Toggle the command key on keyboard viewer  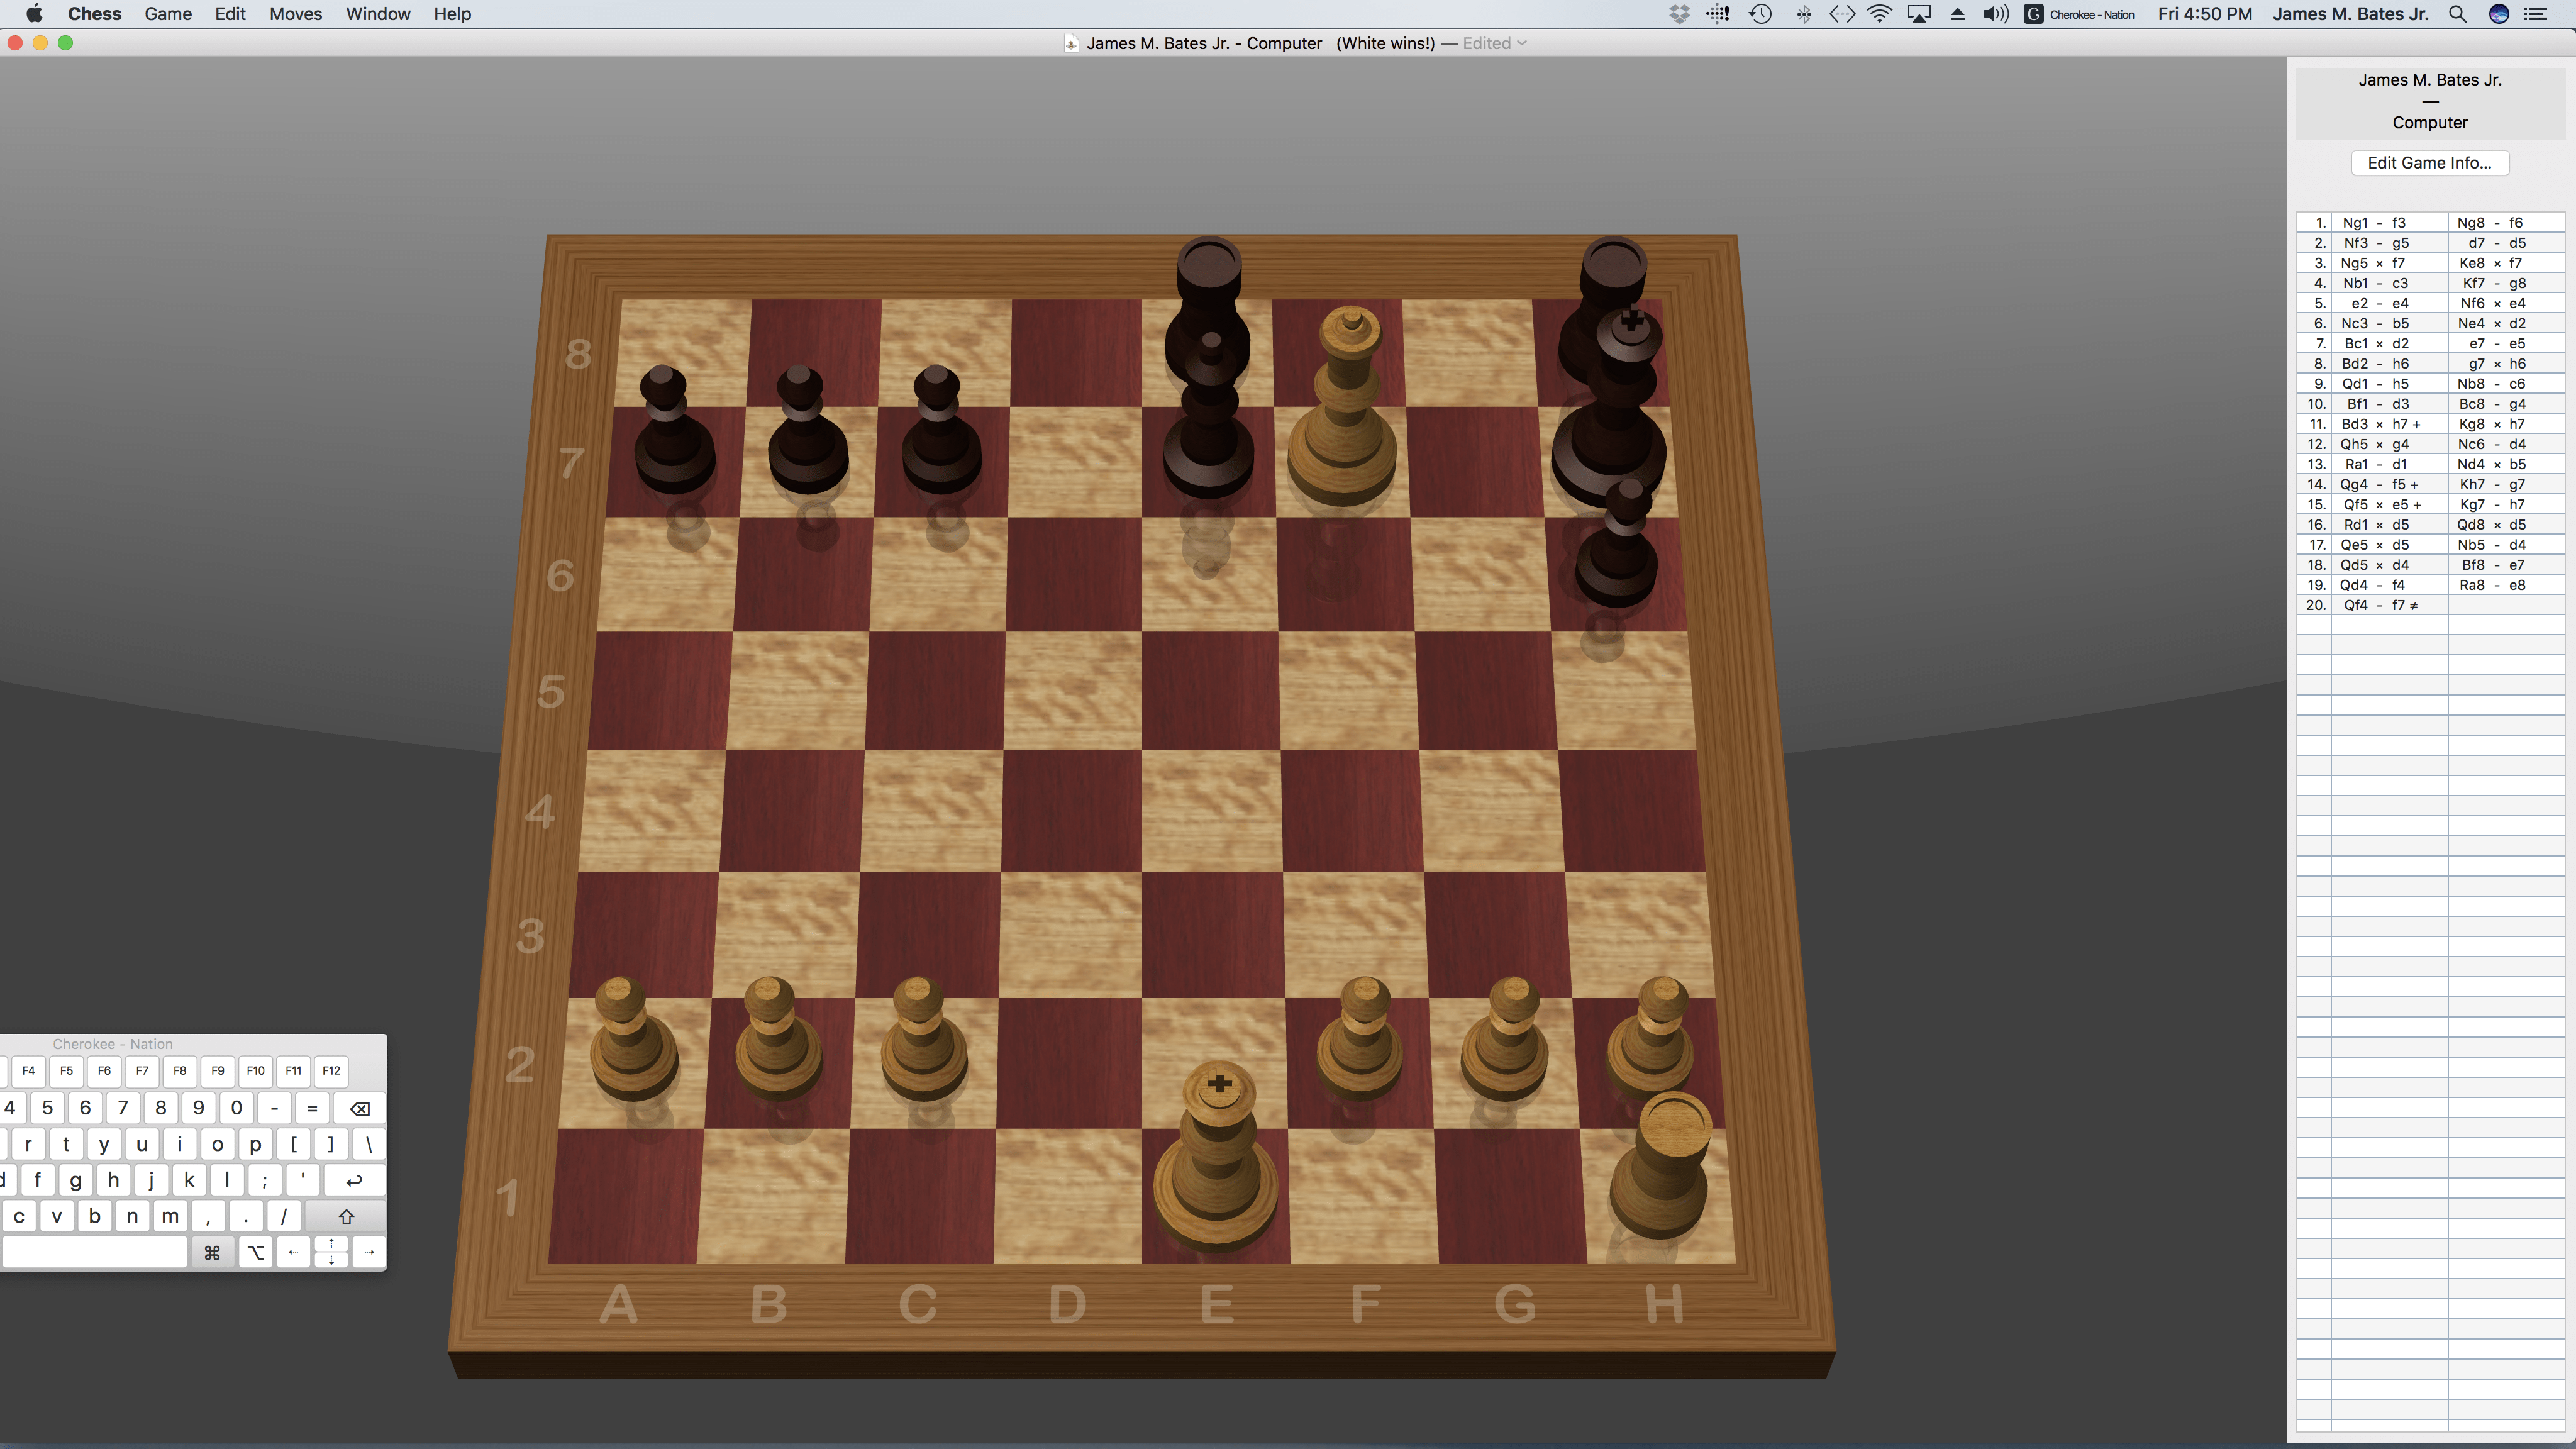pos(212,1252)
